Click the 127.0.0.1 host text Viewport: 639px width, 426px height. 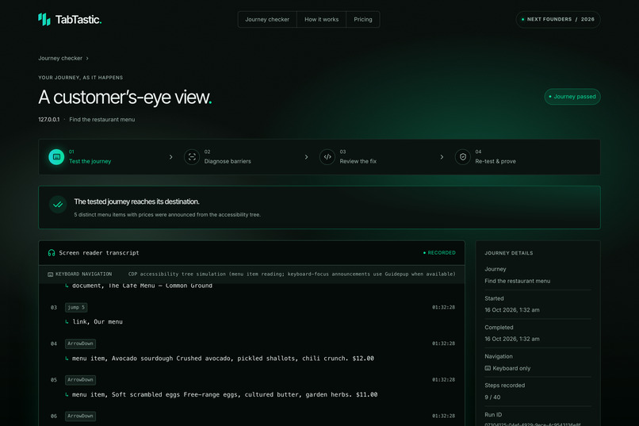(49, 120)
